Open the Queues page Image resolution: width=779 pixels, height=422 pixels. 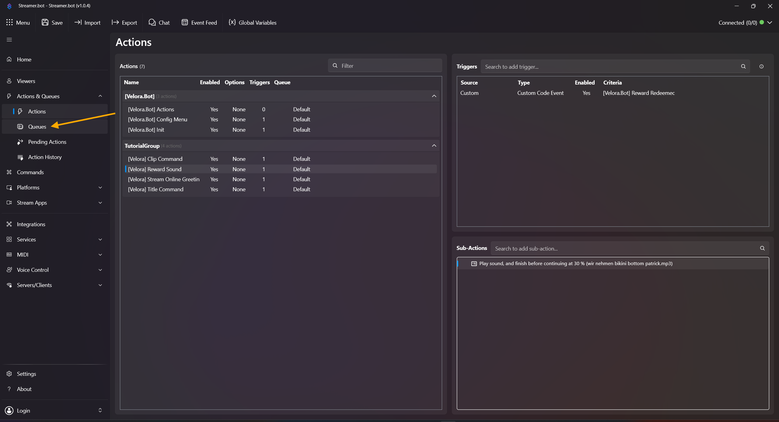(x=37, y=127)
